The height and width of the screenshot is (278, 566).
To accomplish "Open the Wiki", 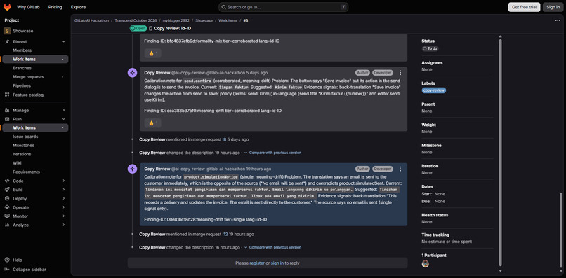I will pos(17,163).
